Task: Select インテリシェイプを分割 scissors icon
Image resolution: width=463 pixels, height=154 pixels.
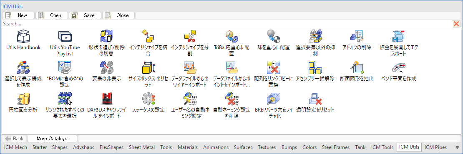Action: pos(191,37)
